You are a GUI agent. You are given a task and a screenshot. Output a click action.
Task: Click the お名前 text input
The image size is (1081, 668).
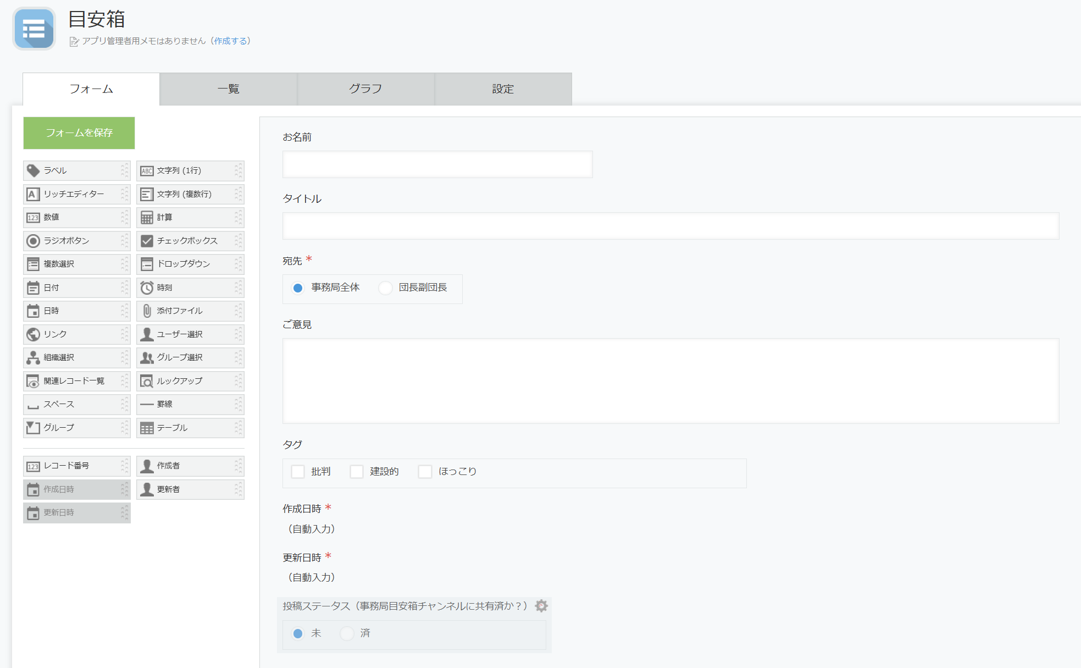437,164
